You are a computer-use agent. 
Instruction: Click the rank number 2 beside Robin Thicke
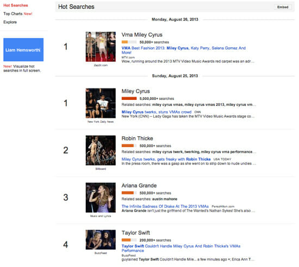66,150
